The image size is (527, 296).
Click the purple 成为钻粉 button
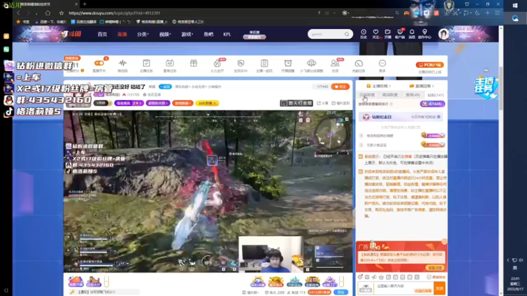433,104
